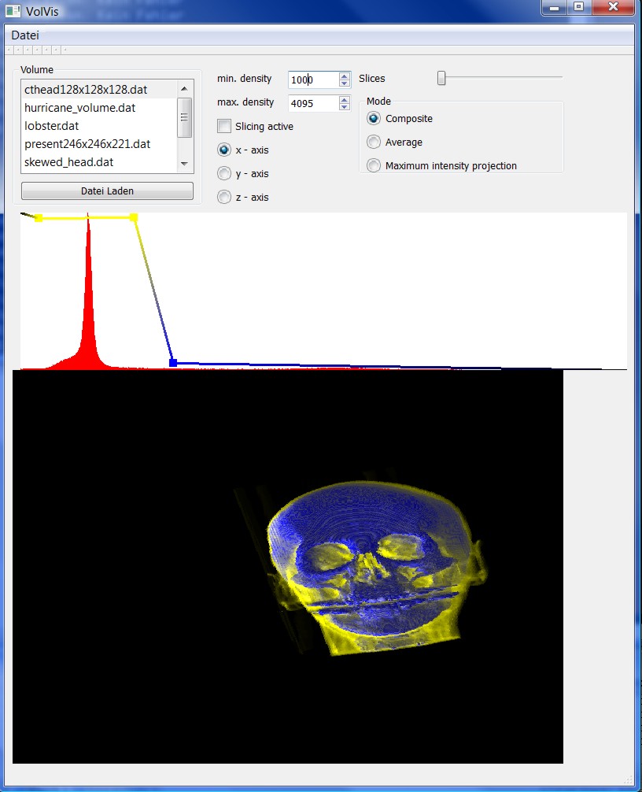This screenshot has width=642, height=792.
Task: Increase max. density with up arrow
Action: [345, 99]
